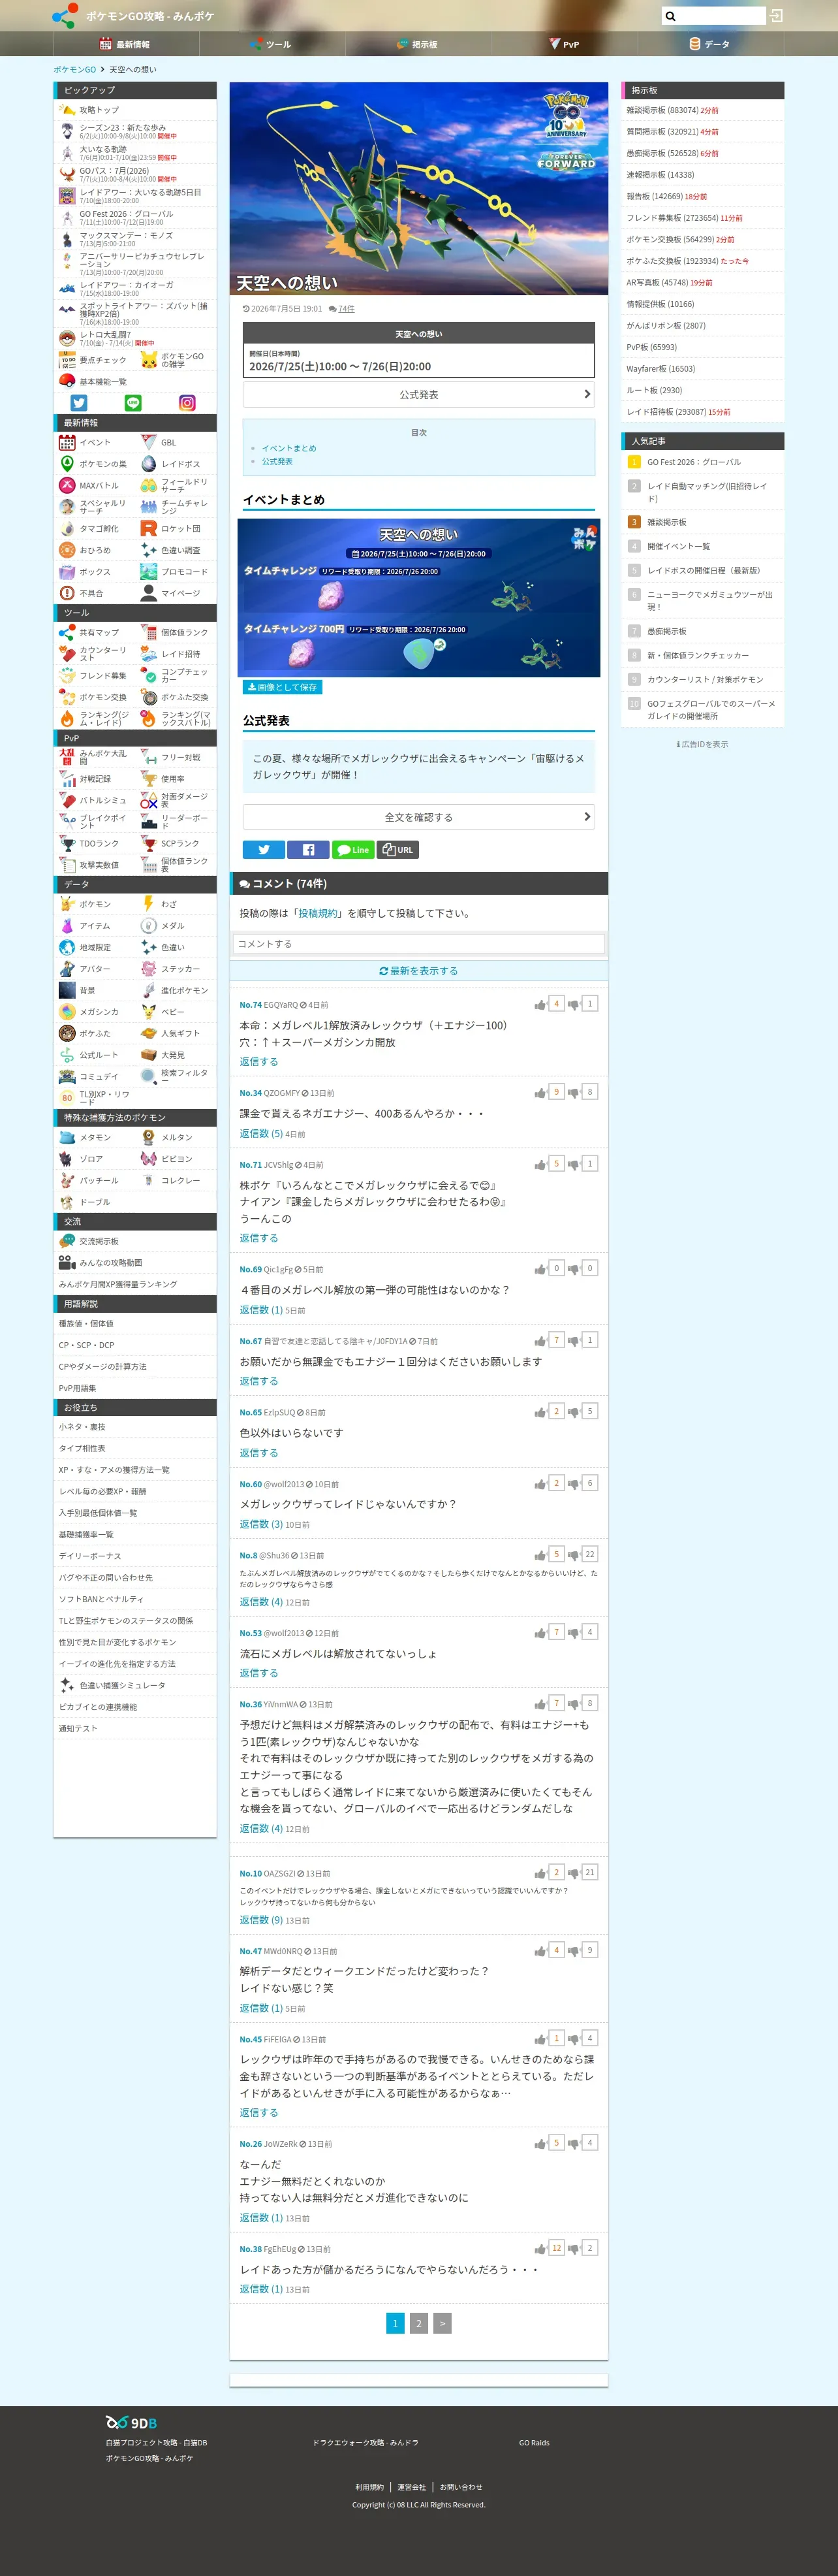838x2576 pixels.
Task: Like comment No.74 with thumbs up
Action: click(x=540, y=1005)
